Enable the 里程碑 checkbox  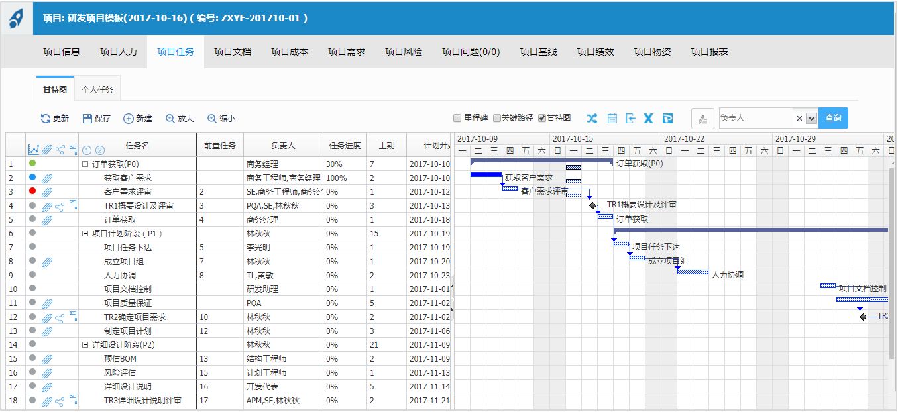[x=457, y=118]
